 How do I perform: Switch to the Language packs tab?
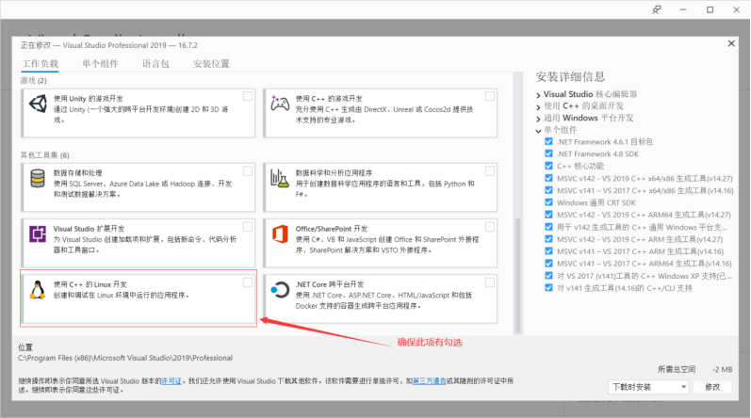pyautogui.click(x=155, y=64)
